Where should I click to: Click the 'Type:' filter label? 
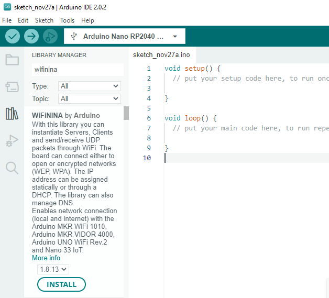40,86
